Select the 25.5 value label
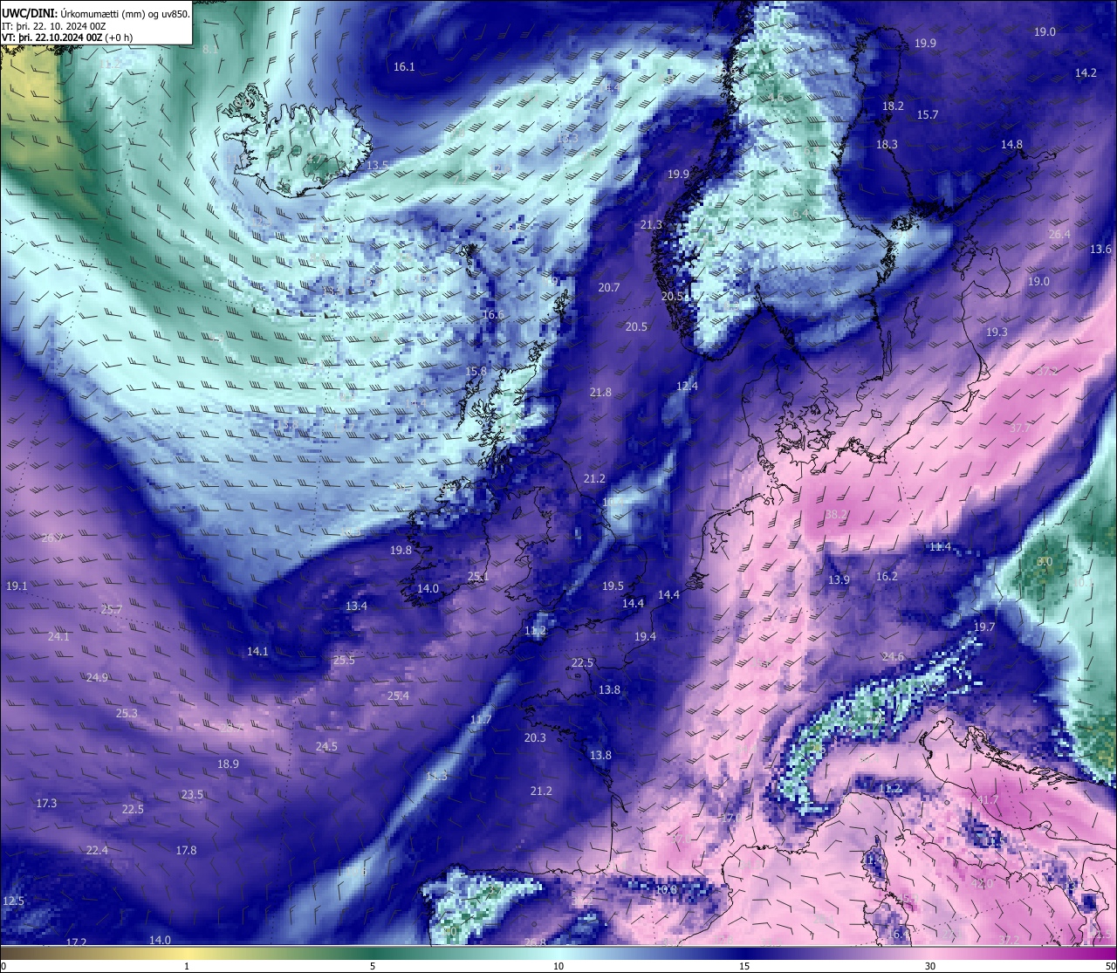The width and height of the screenshot is (1117, 973). point(344,661)
